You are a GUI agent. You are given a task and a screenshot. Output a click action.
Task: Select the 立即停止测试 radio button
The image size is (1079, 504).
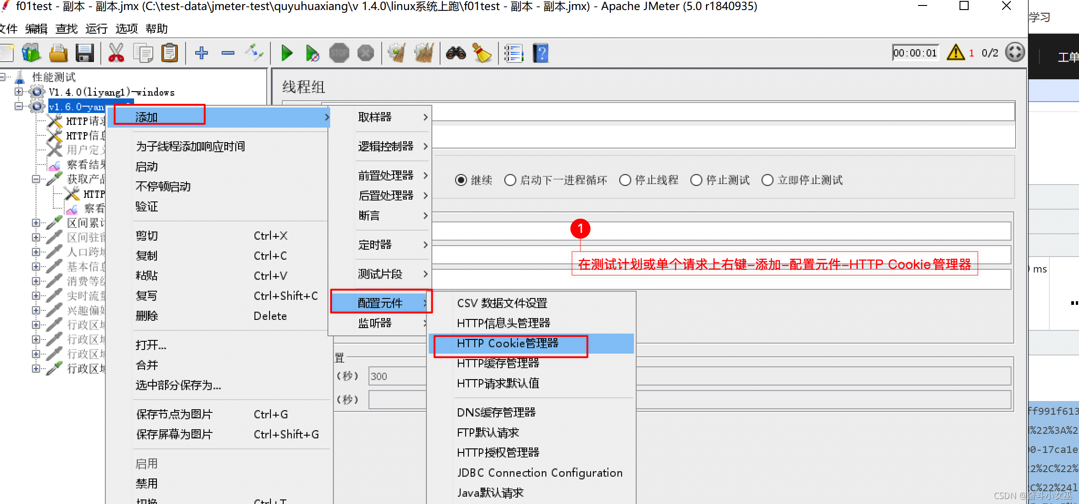[x=768, y=180]
